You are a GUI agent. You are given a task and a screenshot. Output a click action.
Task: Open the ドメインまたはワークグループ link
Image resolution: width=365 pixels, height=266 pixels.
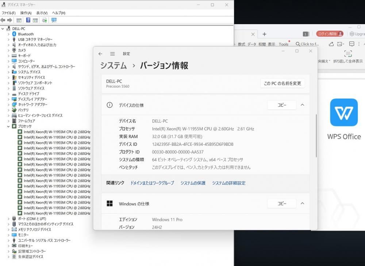pos(152,183)
